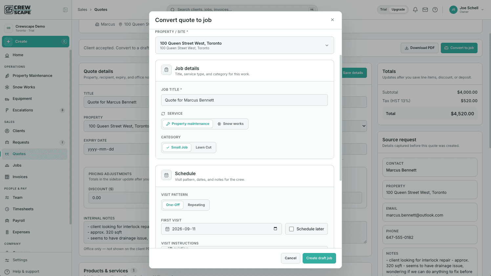Open Jobs in the sidebar
491x276 pixels.
click(35, 165)
